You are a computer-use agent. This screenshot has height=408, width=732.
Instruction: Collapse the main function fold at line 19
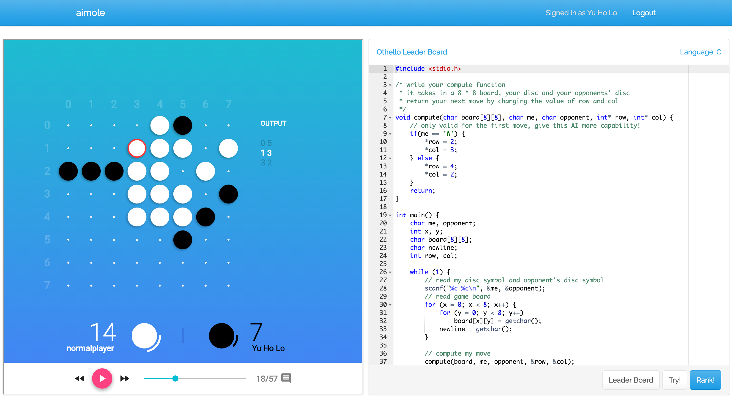pyautogui.click(x=390, y=215)
